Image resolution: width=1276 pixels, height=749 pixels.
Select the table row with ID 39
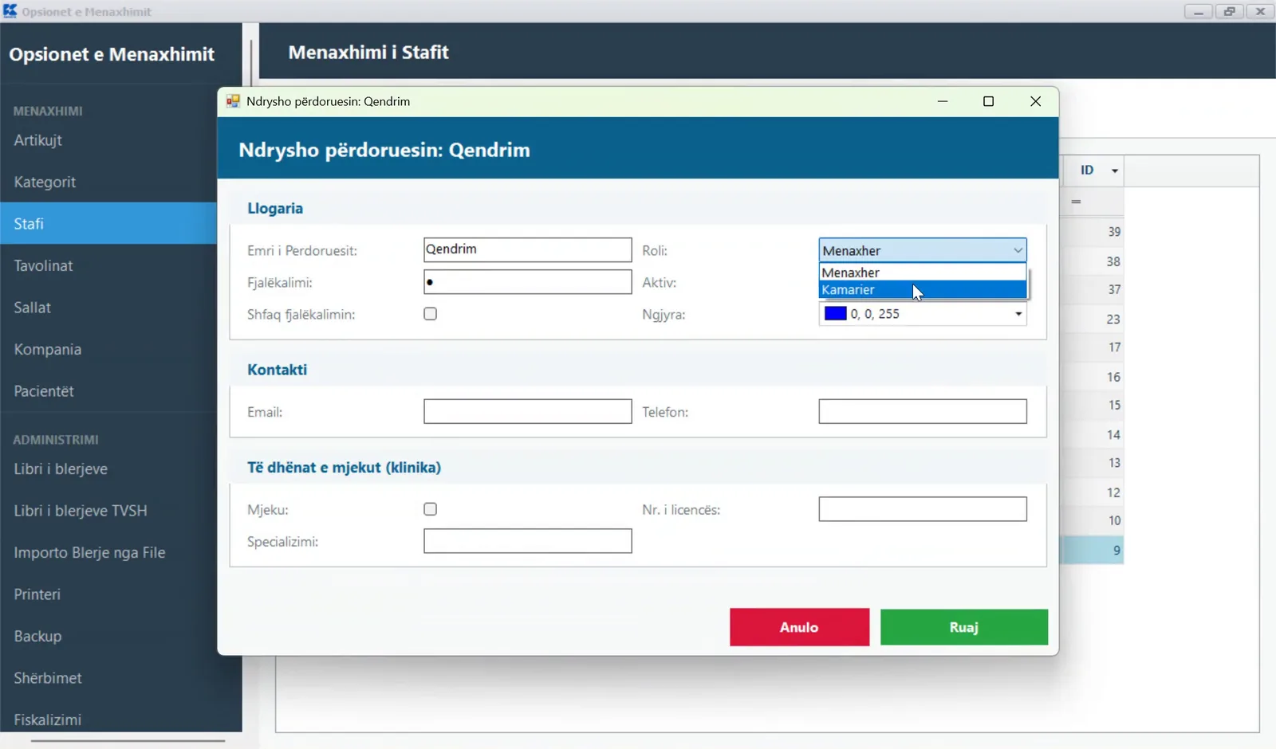coord(1093,232)
